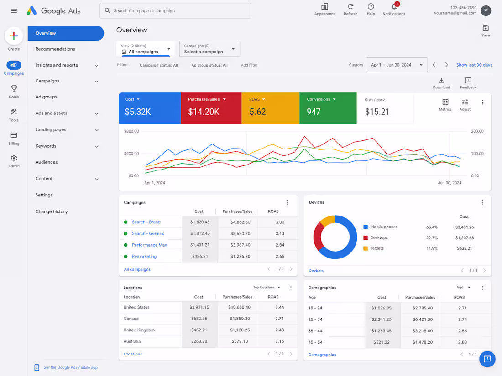This screenshot has width=502, height=376.
Task: Click Get the Google Ads mobile app
Action: [x=70, y=368]
